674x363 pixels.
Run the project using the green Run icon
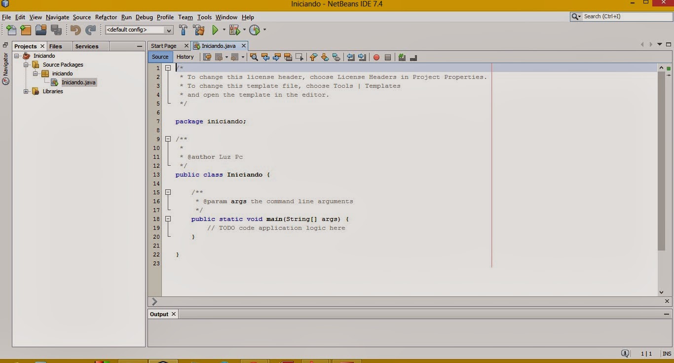point(216,30)
